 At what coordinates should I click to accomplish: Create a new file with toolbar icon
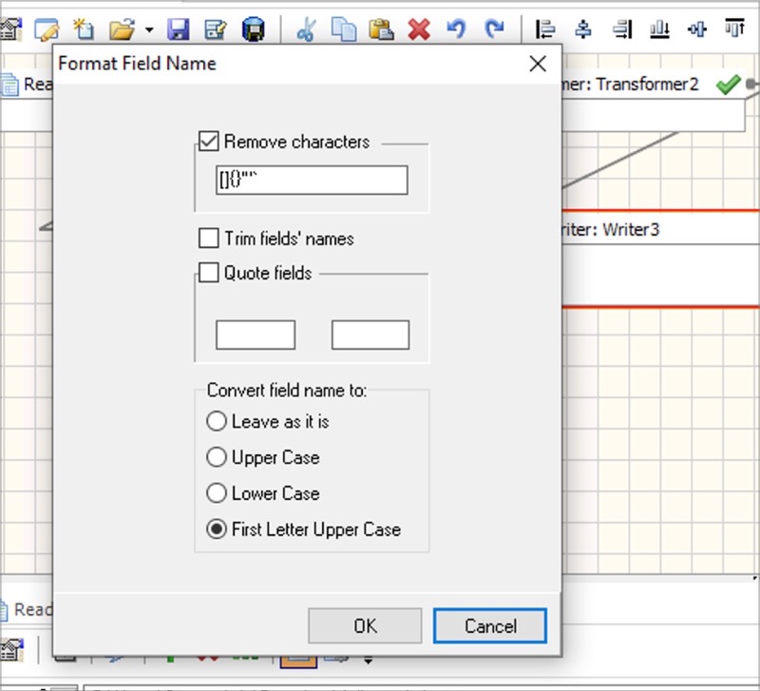click(x=84, y=29)
